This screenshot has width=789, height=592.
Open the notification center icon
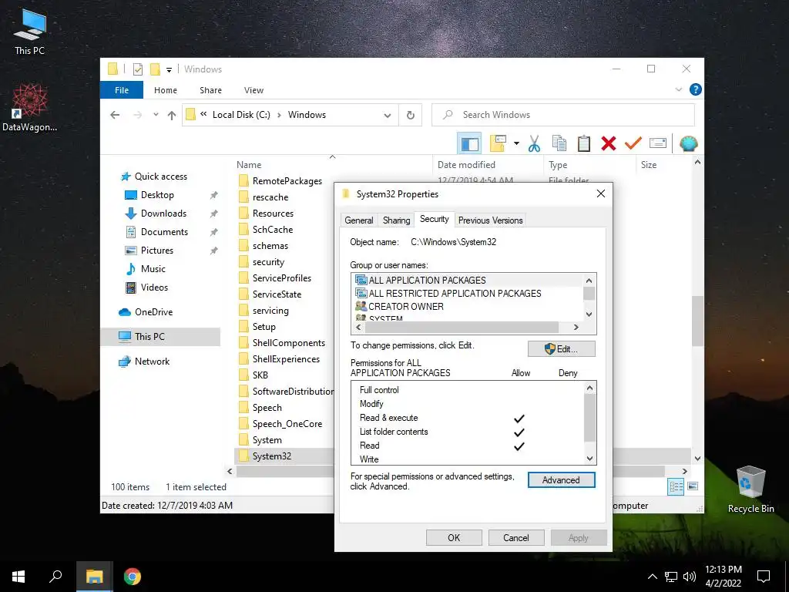click(764, 577)
